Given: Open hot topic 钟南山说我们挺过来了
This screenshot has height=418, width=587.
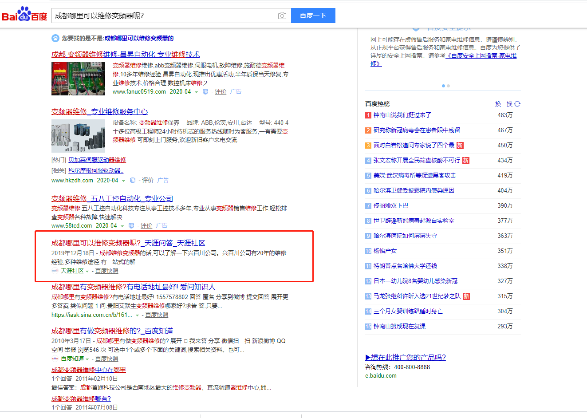Looking at the screenshot, I should [402, 115].
